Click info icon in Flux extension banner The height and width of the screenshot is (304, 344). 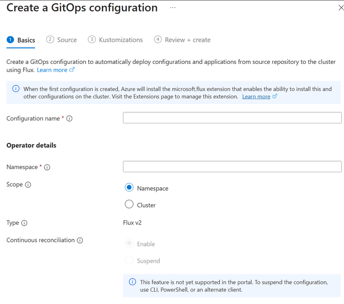tap(16, 89)
